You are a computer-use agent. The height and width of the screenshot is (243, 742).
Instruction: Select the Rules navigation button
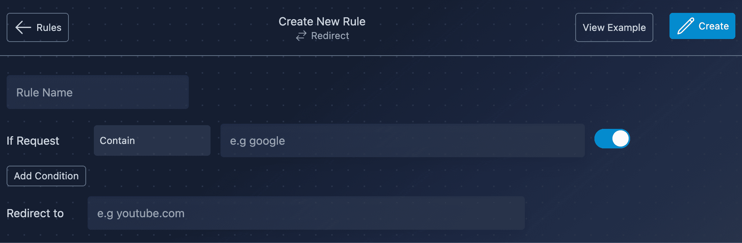tap(37, 27)
